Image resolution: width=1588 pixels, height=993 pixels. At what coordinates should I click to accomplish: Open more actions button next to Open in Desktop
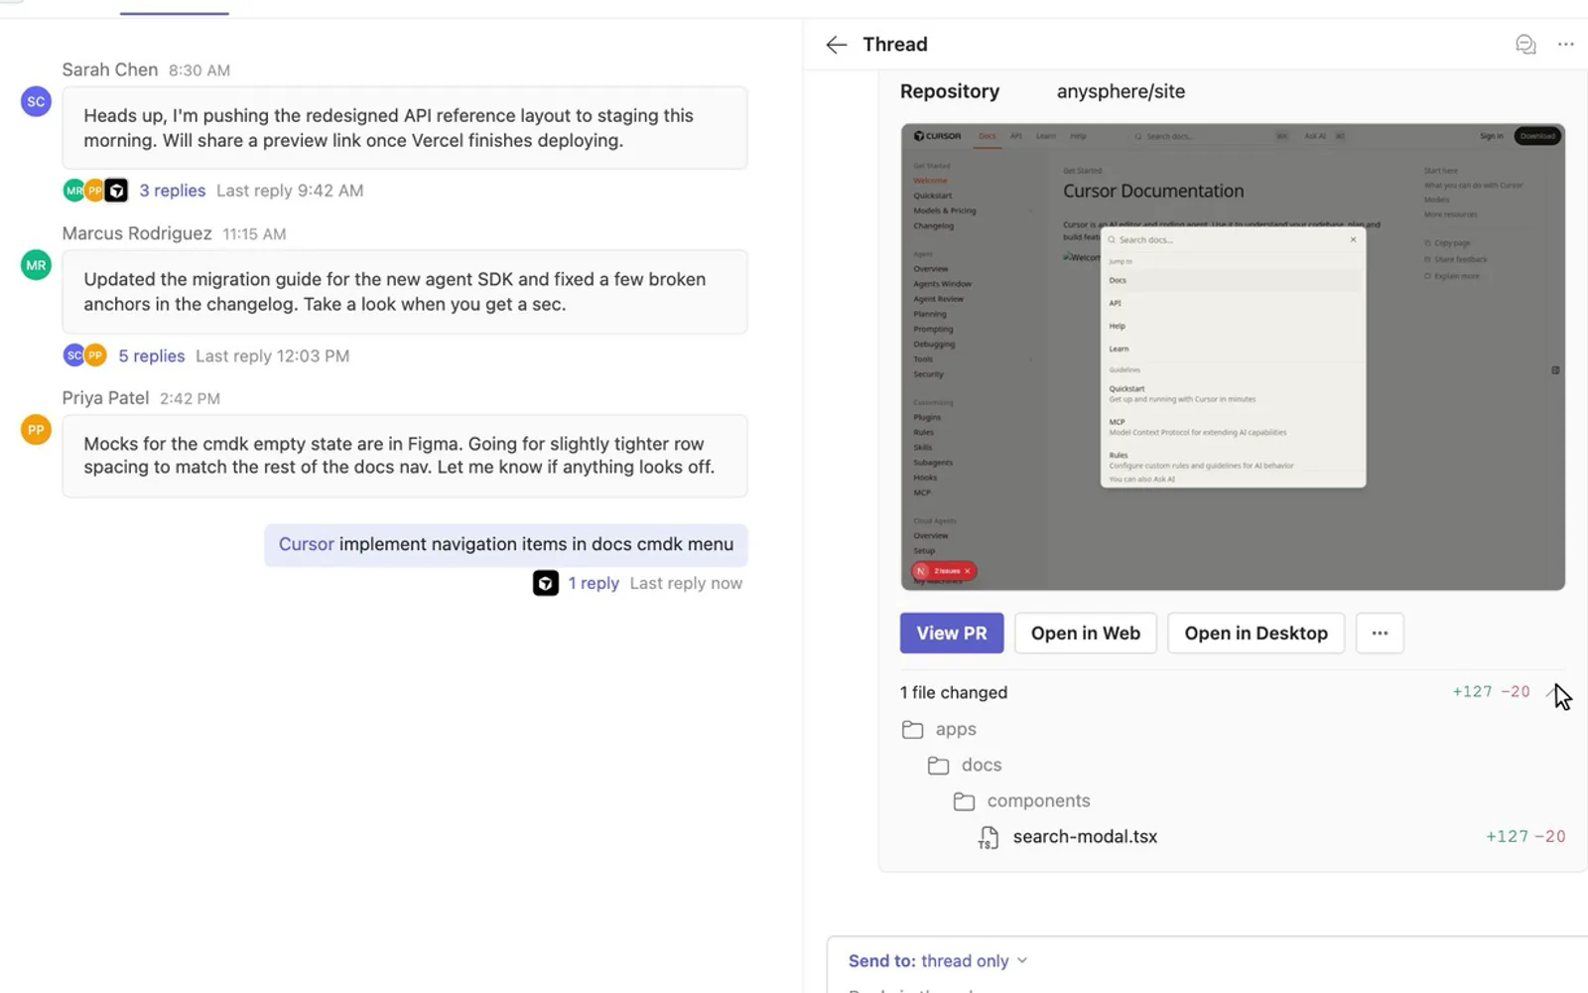point(1380,634)
